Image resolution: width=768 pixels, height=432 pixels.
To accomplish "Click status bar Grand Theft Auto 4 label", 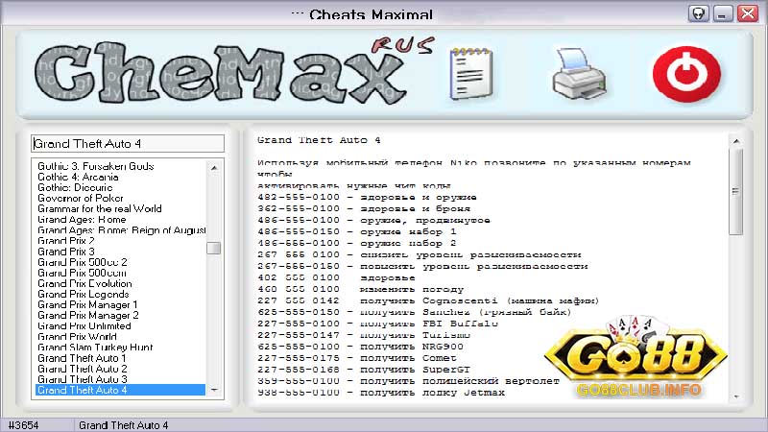I will tap(124, 425).
